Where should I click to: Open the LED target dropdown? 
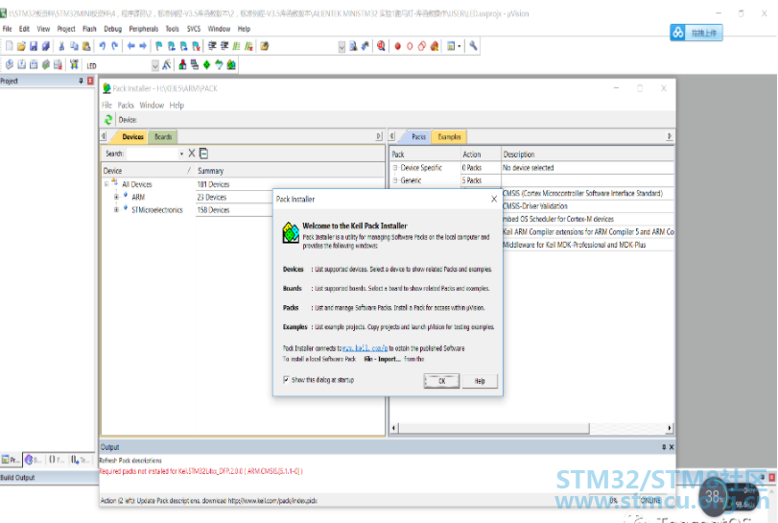(154, 65)
